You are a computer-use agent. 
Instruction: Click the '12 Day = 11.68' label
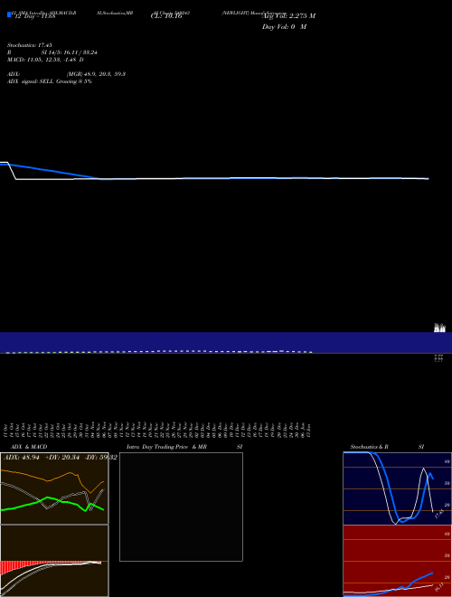(35, 16)
